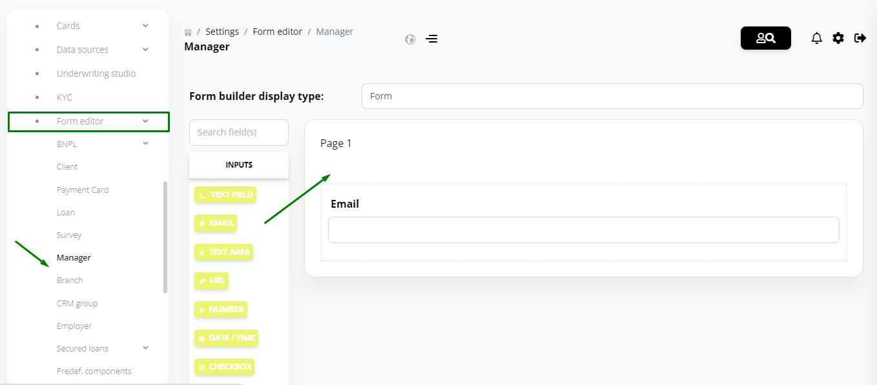877x385 pixels.
Task: Click the notification bell icon
Action: pyautogui.click(x=816, y=38)
